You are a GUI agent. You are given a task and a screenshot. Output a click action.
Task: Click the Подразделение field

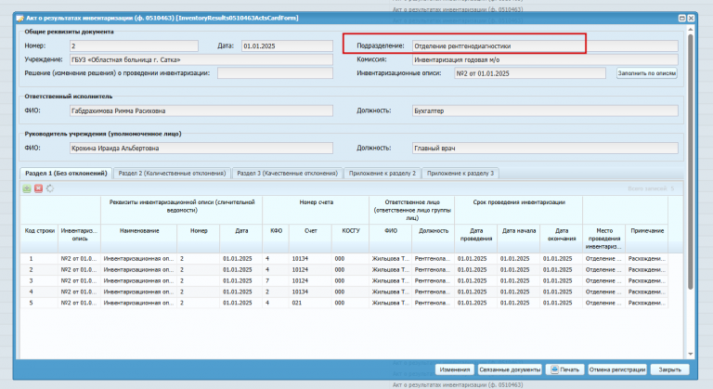coord(545,45)
